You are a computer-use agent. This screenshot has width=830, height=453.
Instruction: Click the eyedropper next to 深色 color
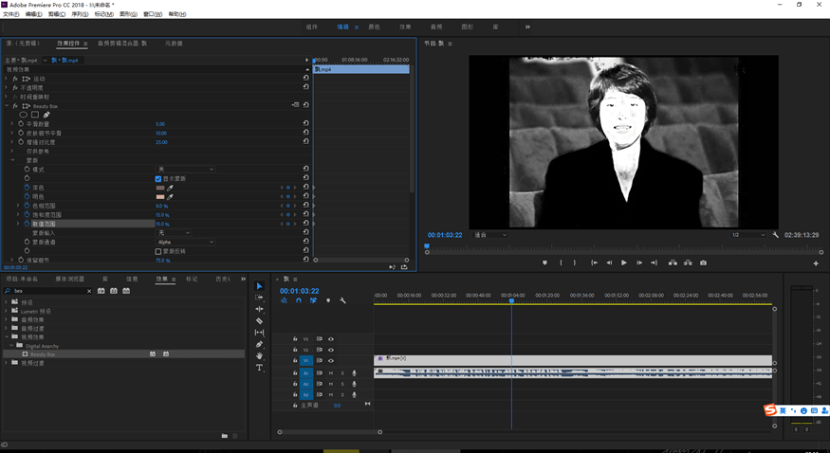coord(171,188)
